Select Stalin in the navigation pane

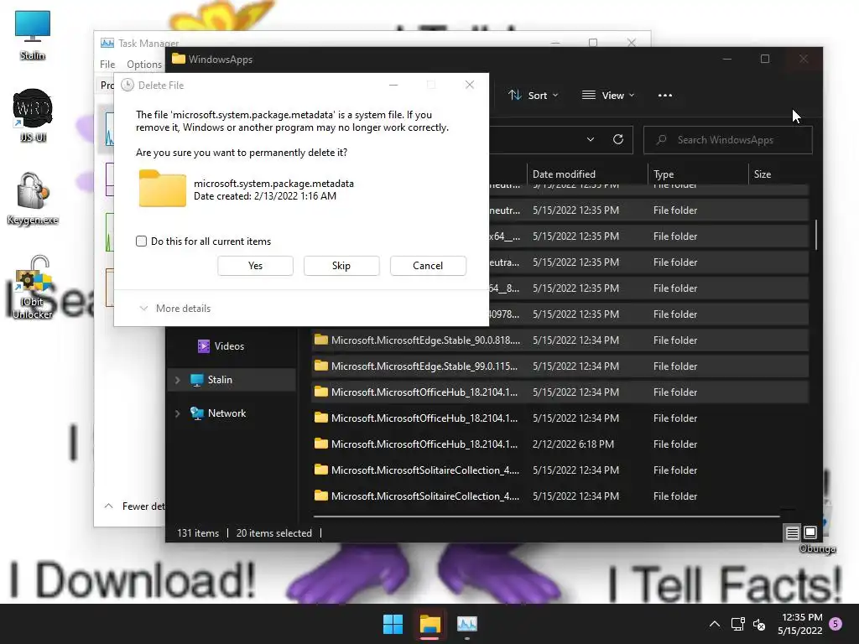tap(232, 380)
